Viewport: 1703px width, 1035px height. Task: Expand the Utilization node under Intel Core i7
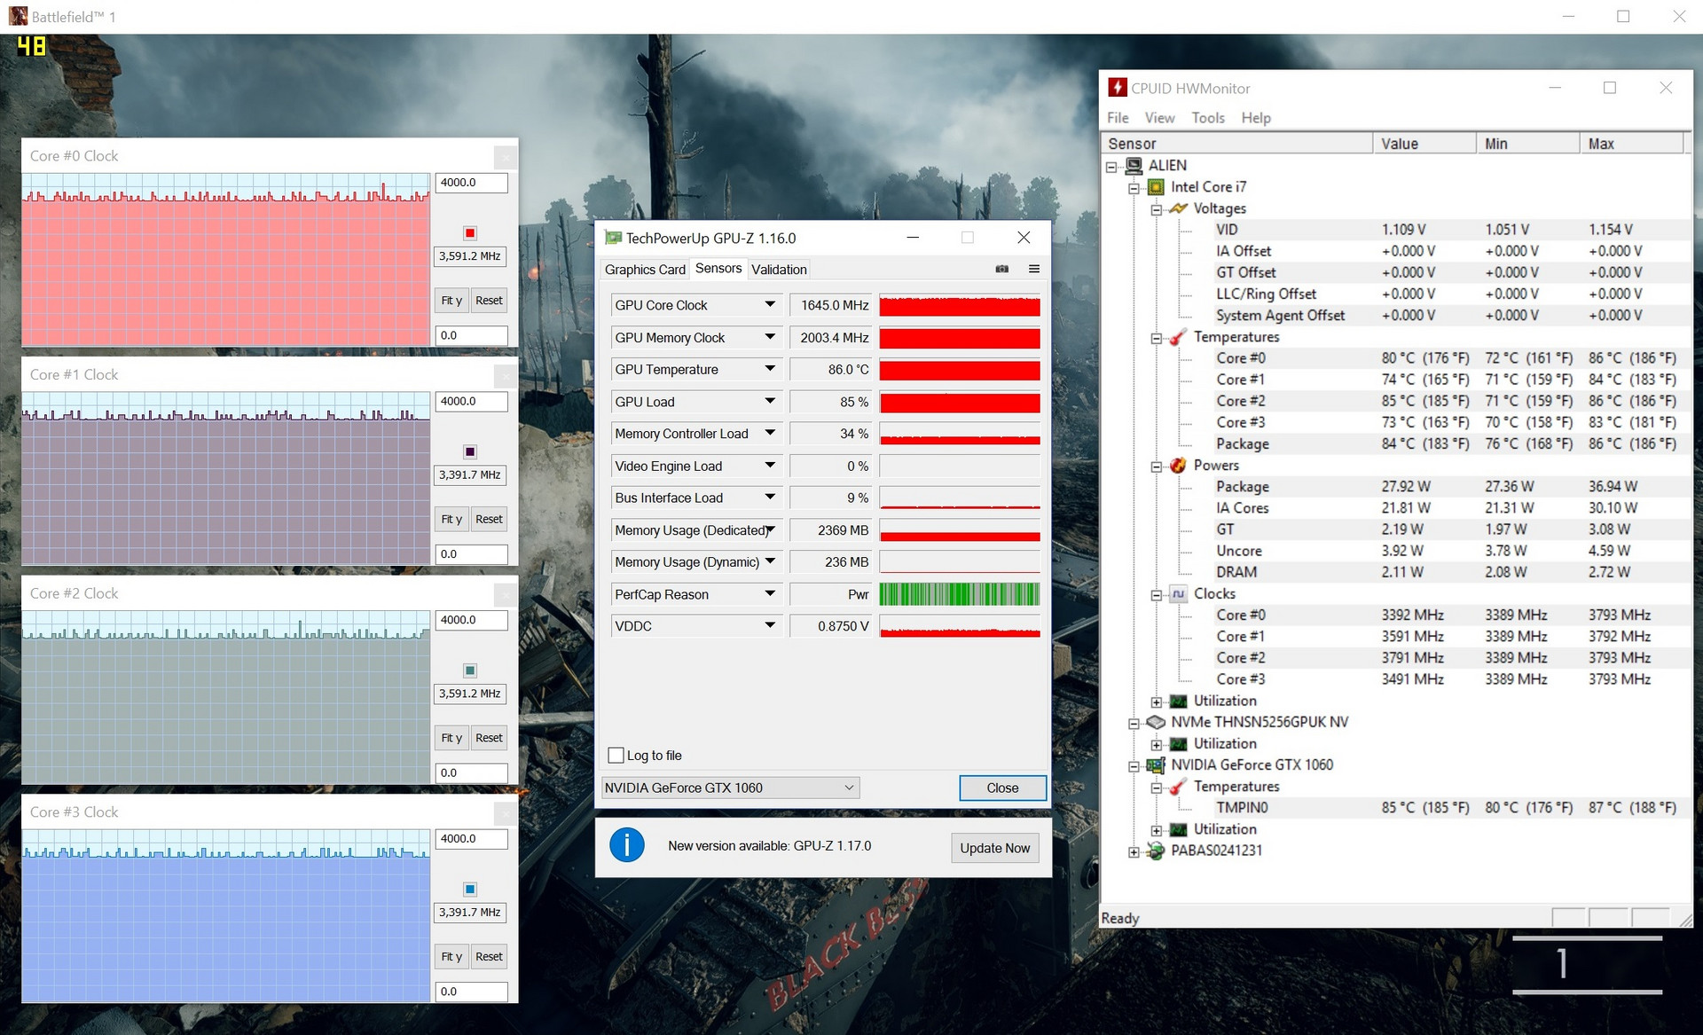coord(1157,702)
